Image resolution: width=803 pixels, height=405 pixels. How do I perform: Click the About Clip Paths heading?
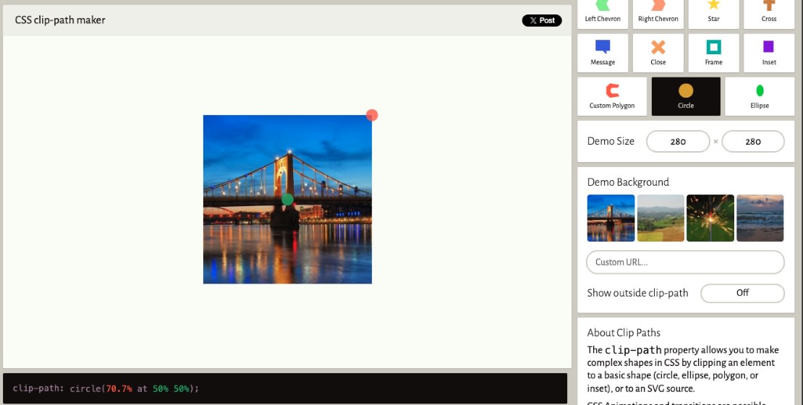tap(624, 333)
